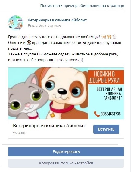Click the orange phone icon on the banner
Screen dimensions: 131x172
pos(97,114)
